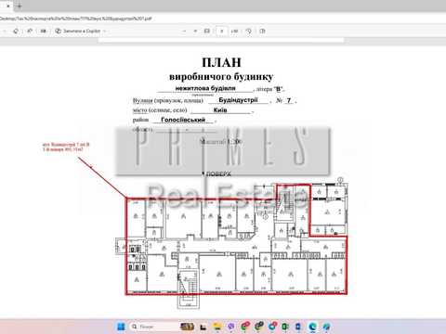446x334 pixels.
Task: Click the red annotation text beside the plan
Action: tap(66, 147)
